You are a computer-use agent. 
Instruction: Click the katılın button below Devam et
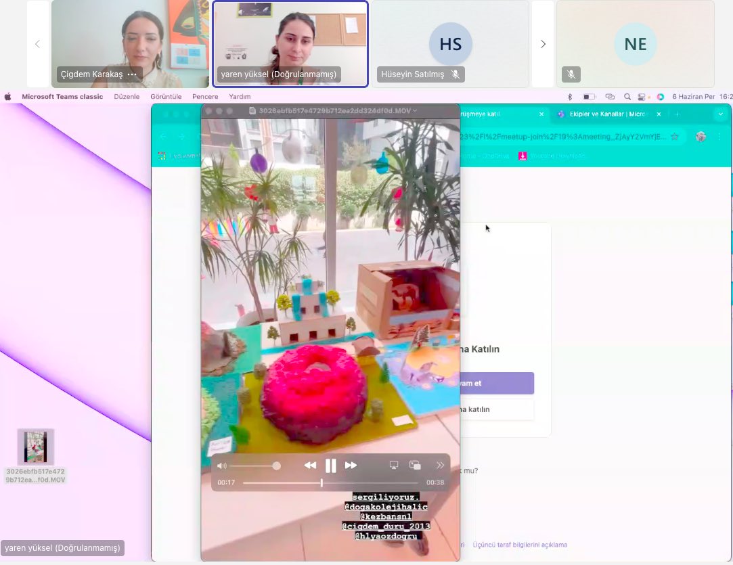pos(497,409)
